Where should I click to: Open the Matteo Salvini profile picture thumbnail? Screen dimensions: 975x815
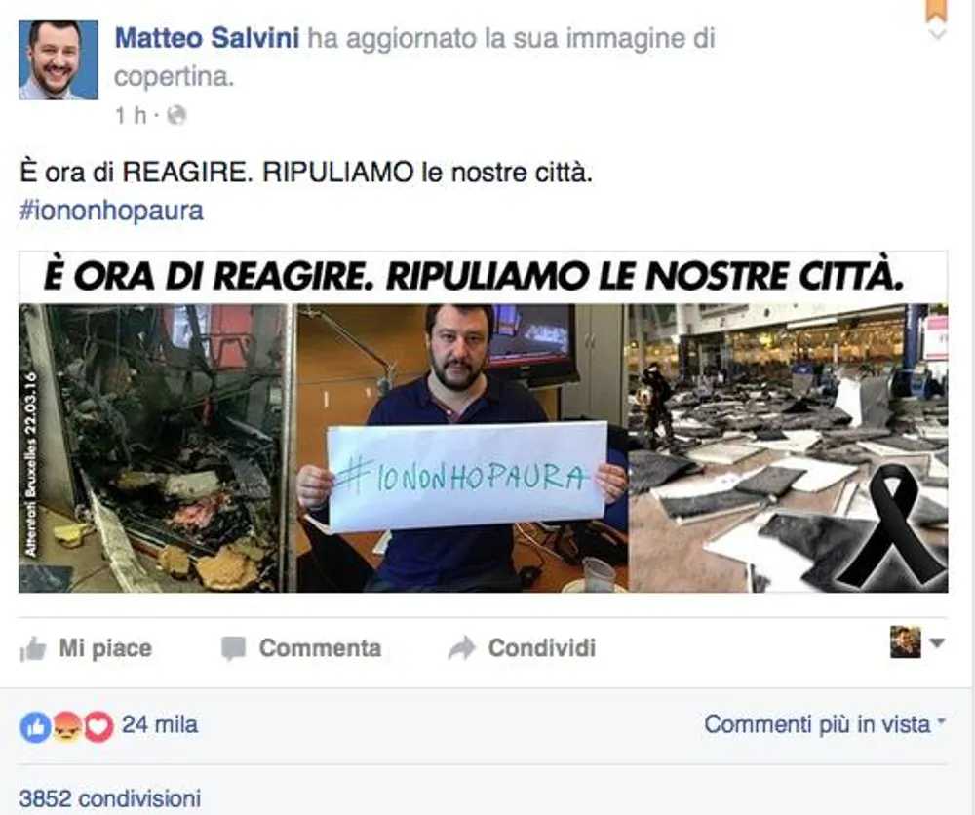[58, 59]
